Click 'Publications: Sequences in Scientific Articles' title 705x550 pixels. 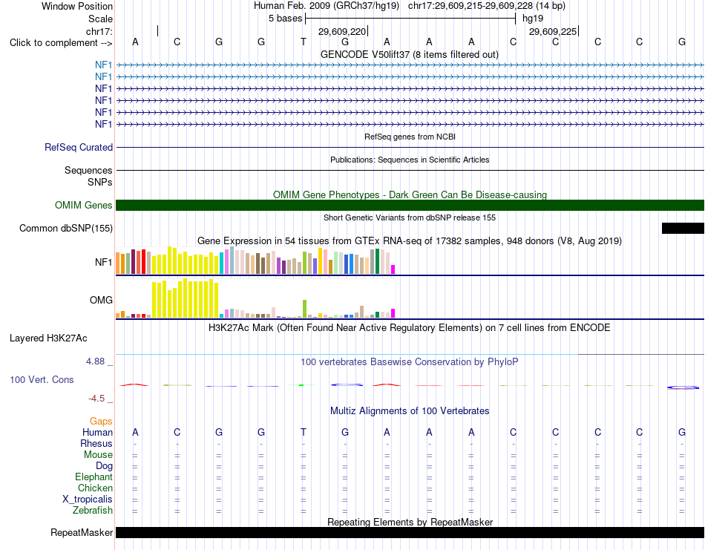[x=410, y=160]
